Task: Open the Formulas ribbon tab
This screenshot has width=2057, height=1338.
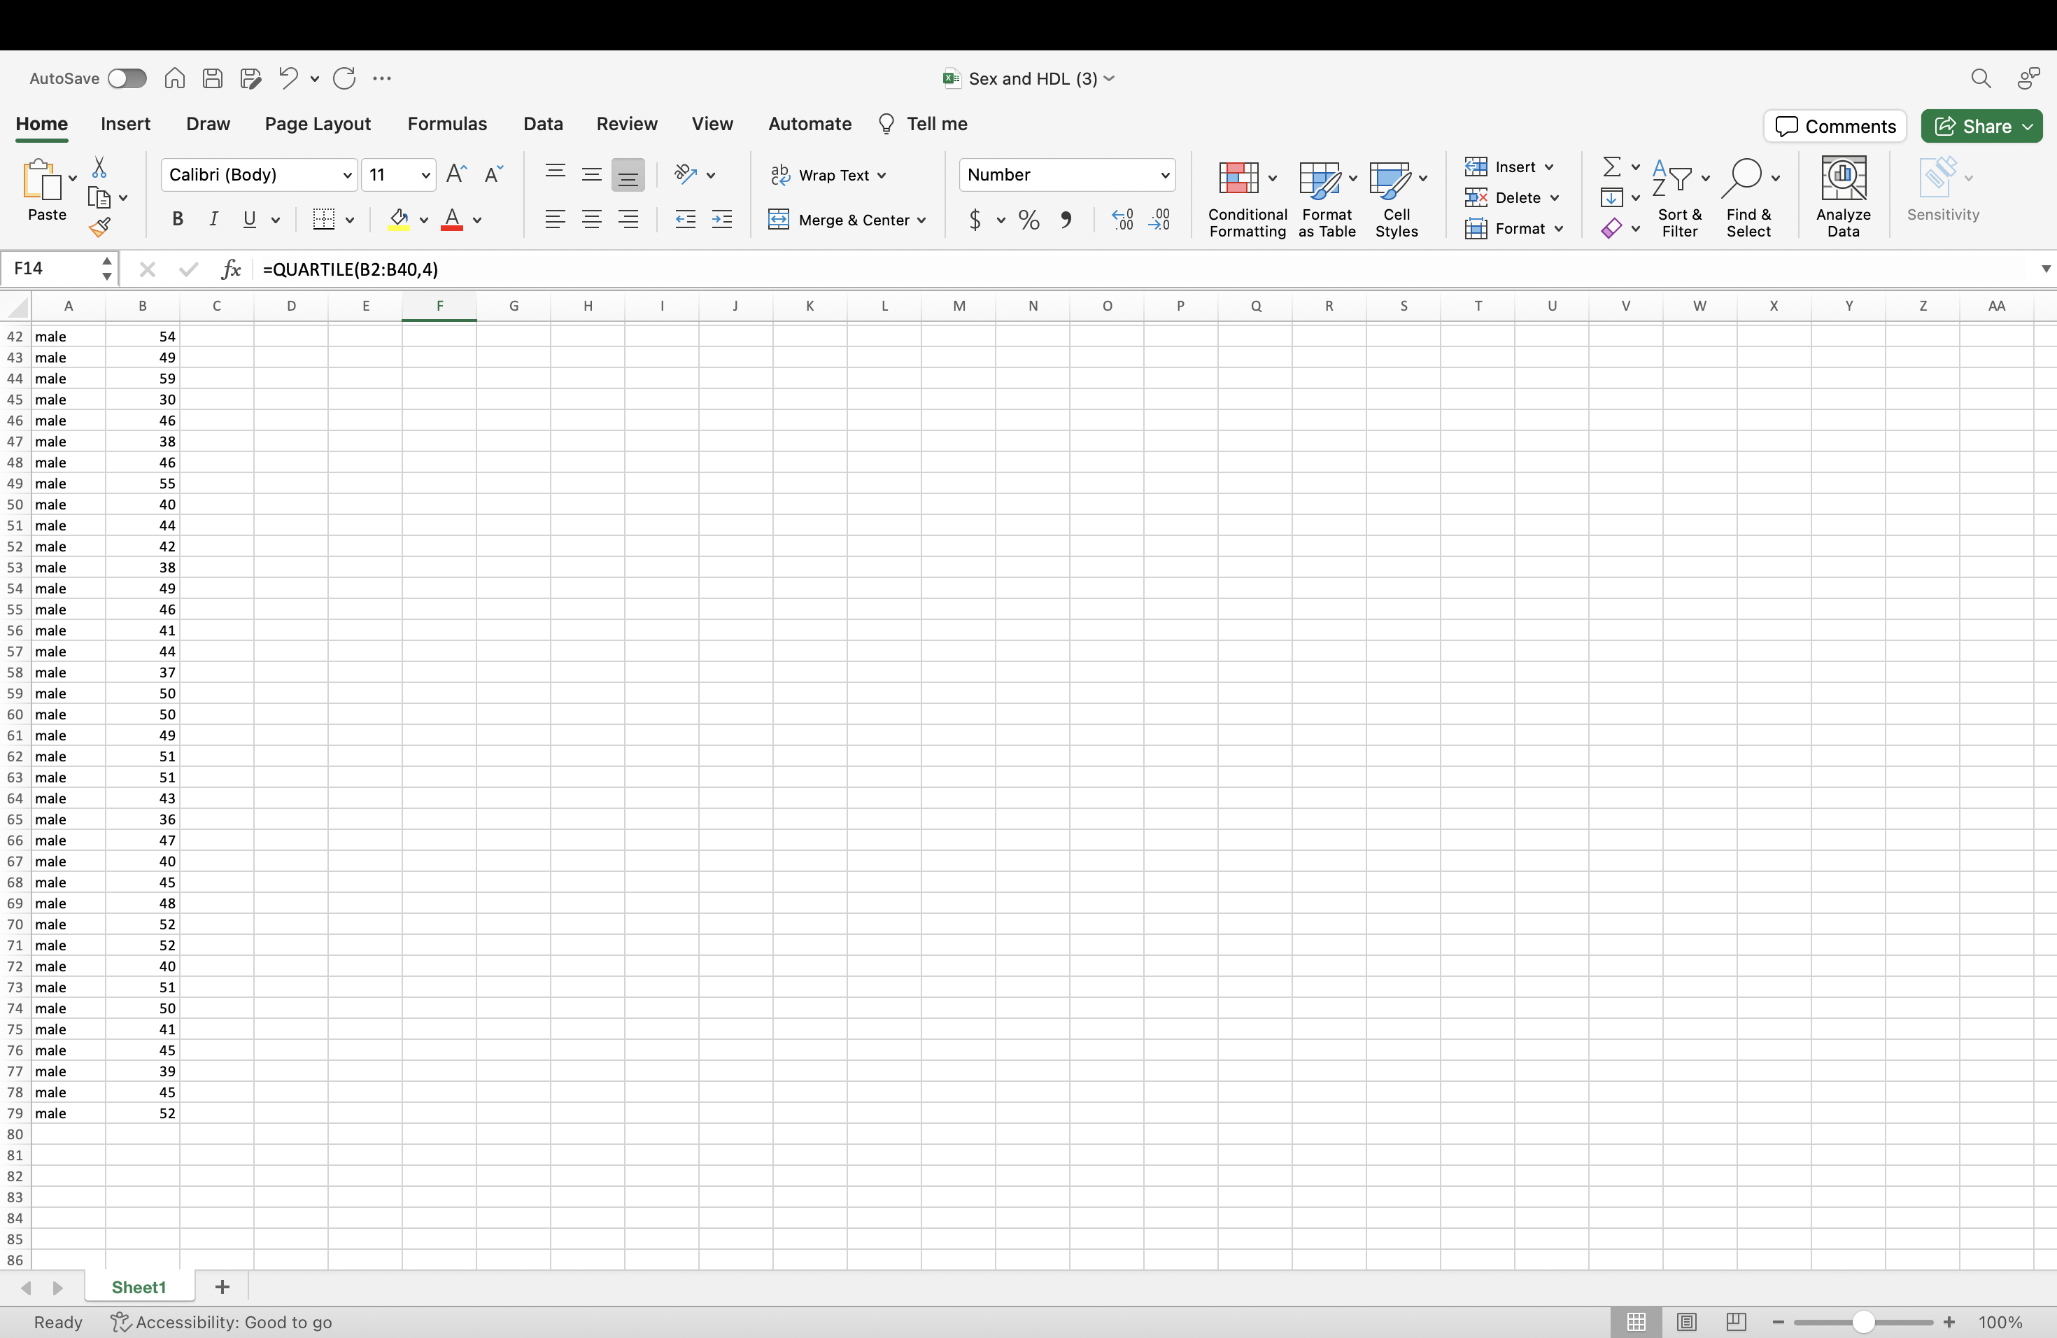Action: click(447, 125)
